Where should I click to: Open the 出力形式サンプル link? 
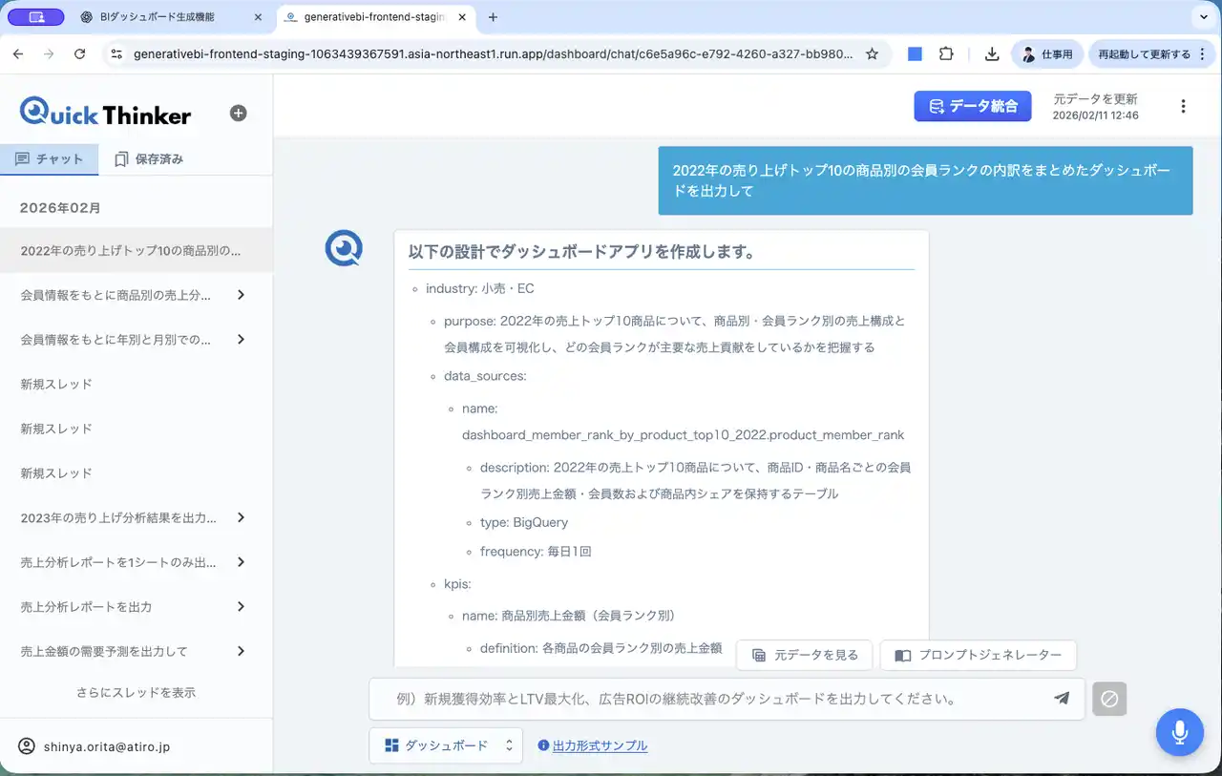pos(600,745)
